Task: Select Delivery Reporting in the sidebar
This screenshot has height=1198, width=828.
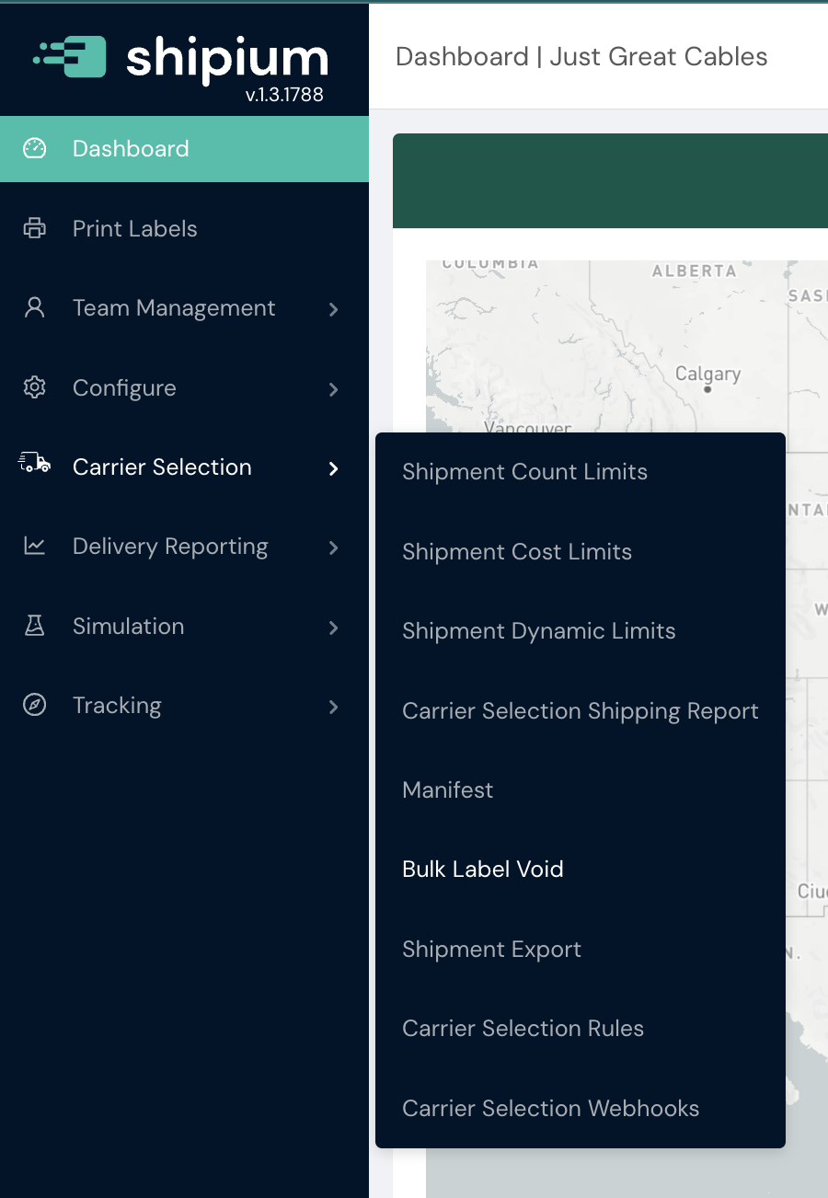Action: point(184,547)
